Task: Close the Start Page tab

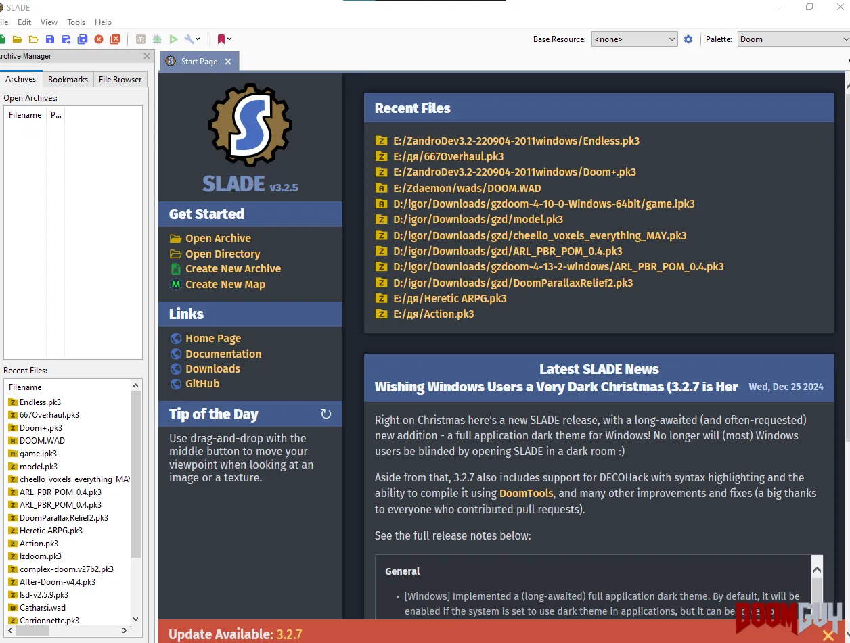Action: pos(228,62)
